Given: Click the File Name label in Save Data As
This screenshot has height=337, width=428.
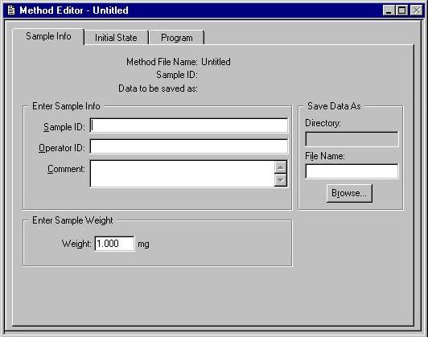Looking at the screenshot, I should coord(325,156).
